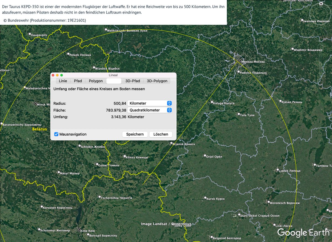The width and height of the screenshot is (332, 242).
Task: Click the Moskau Москва placemark
Action: click(240, 61)
